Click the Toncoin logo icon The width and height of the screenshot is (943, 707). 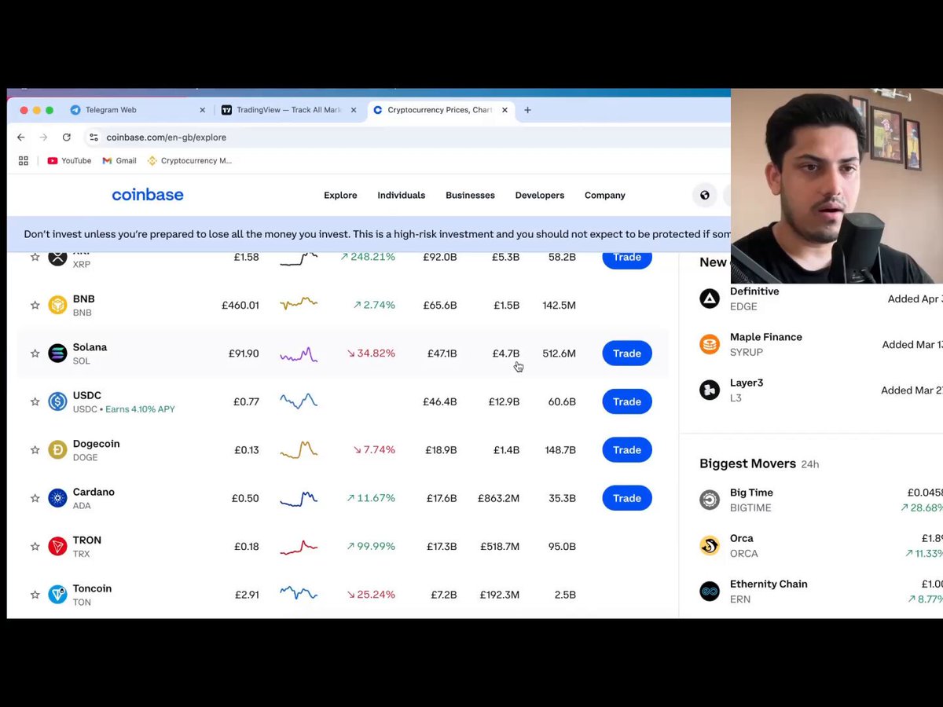pyautogui.click(x=57, y=595)
